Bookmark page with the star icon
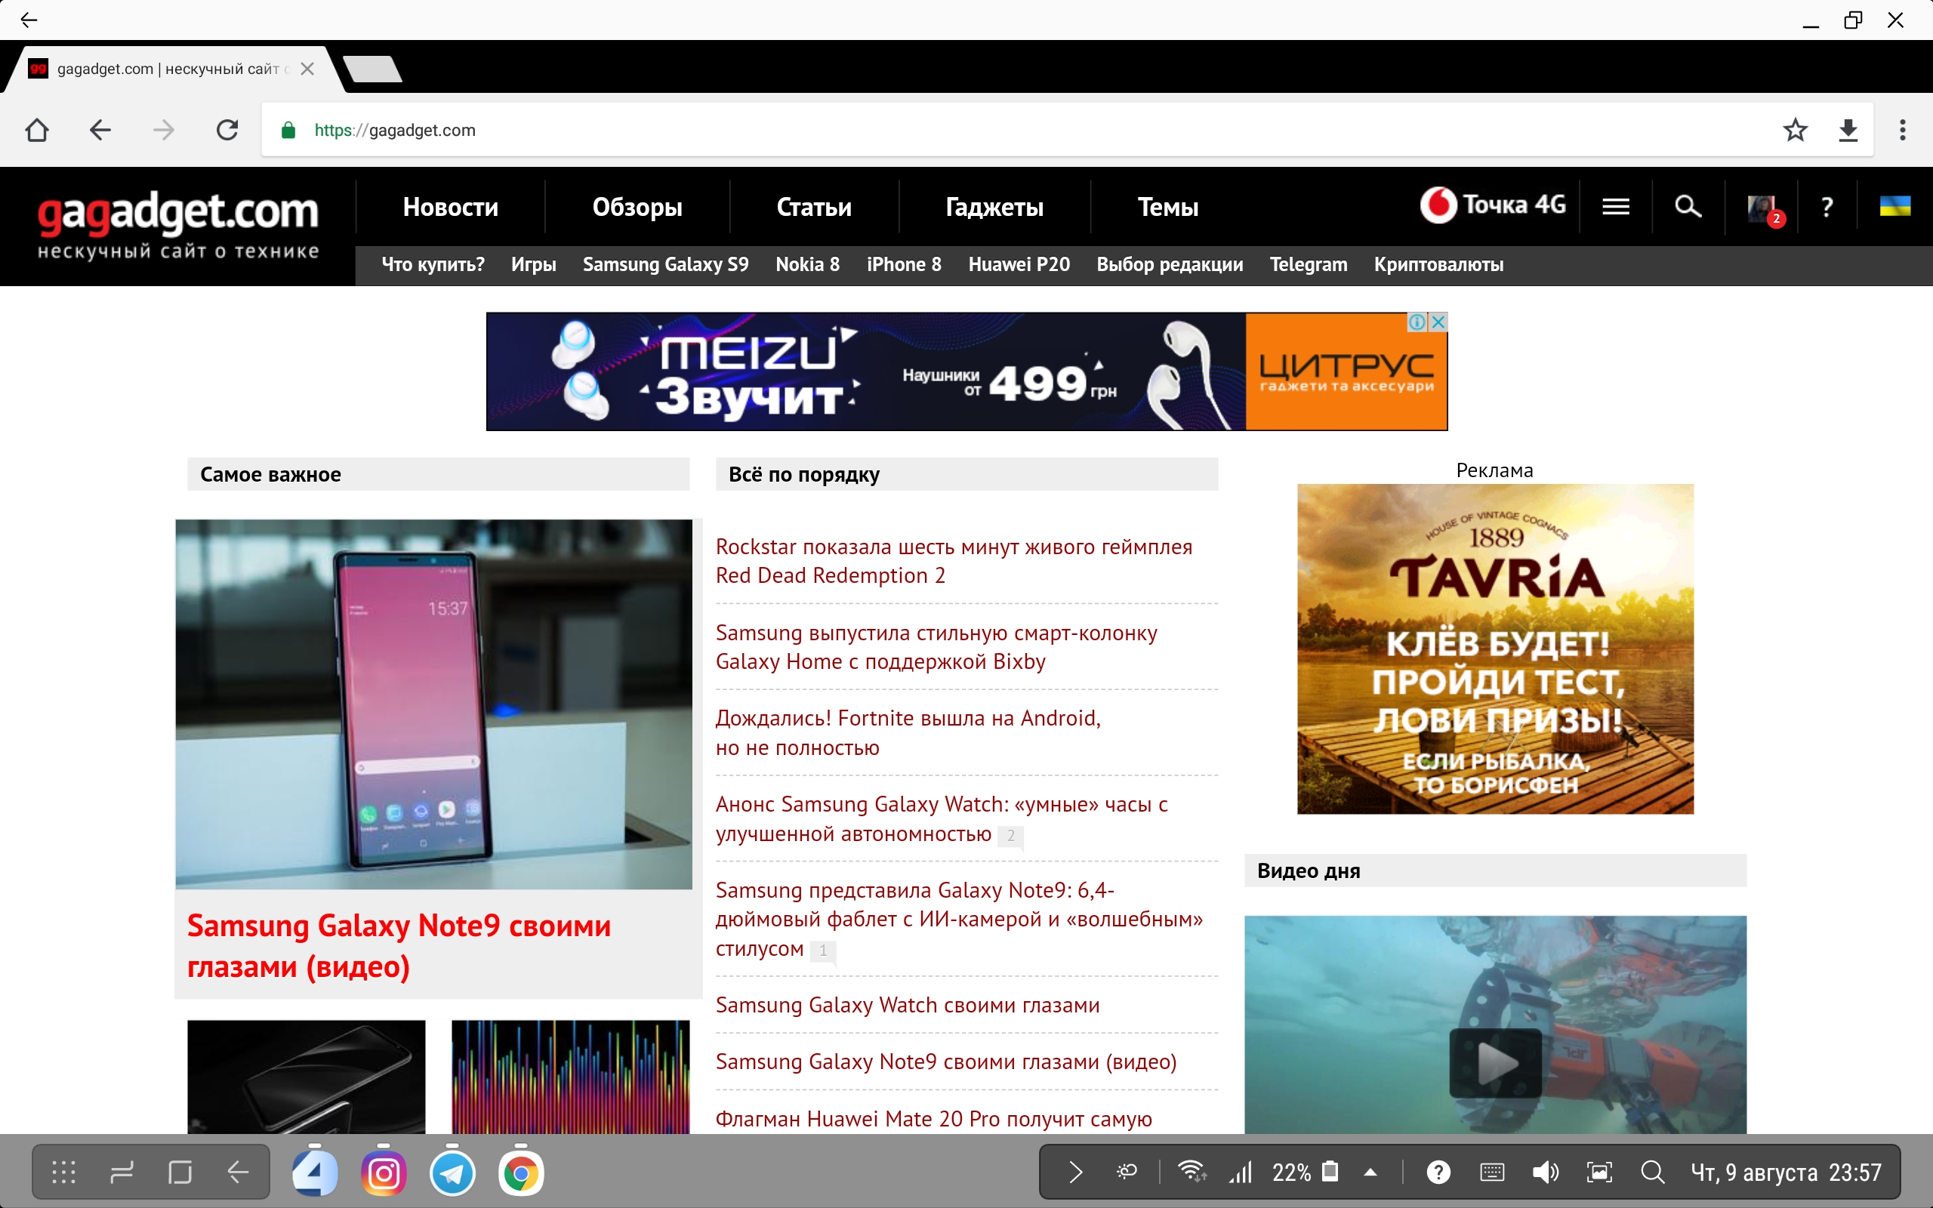Viewport: 1933px width, 1208px height. tap(1795, 130)
